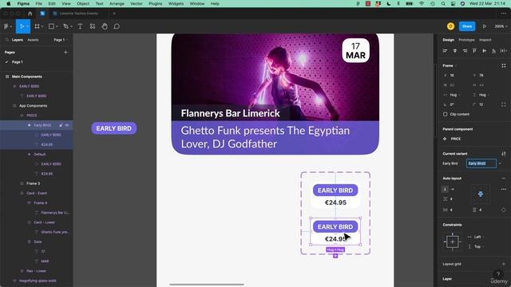This screenshot has width=511, height=287.
Task: Remove auto layout with minus icon
Action: (x=504, y=179)
